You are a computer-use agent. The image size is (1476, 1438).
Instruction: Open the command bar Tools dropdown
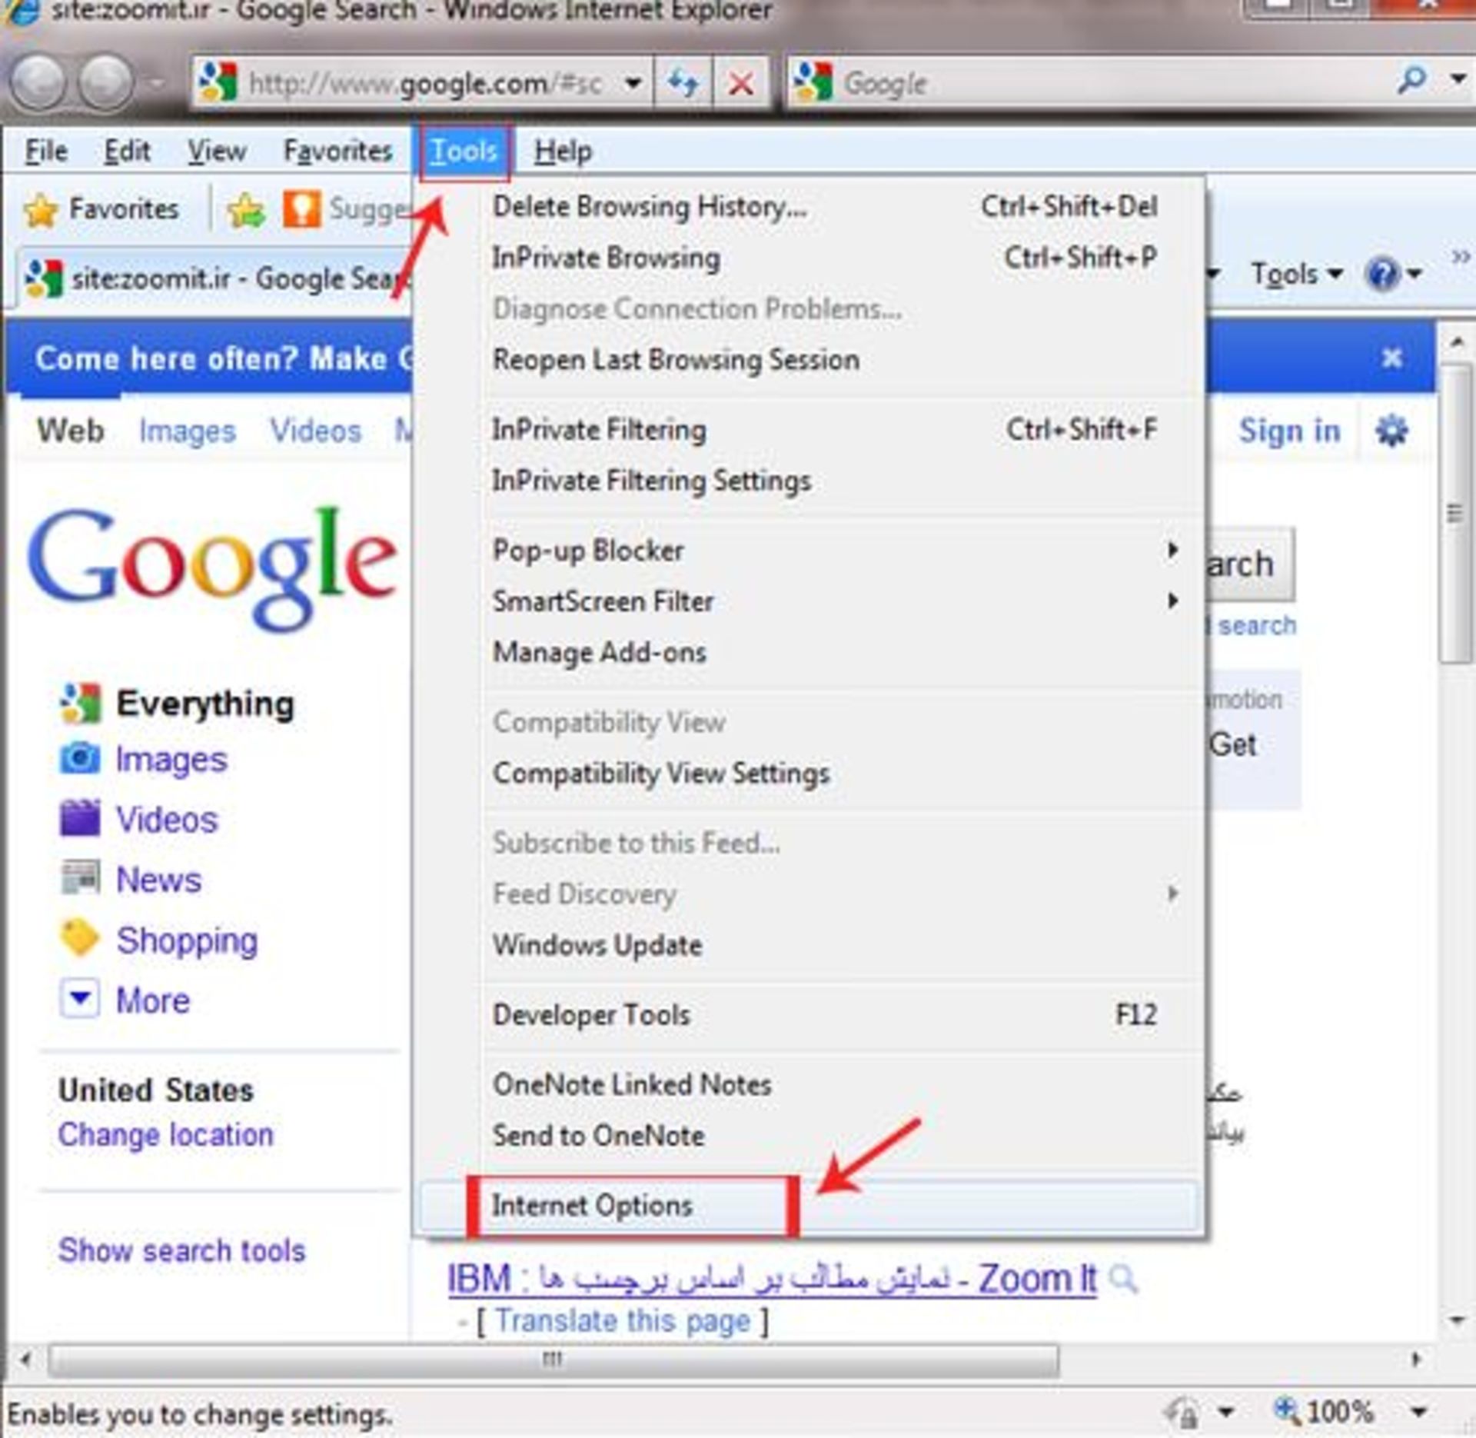tap(1298, 274)
